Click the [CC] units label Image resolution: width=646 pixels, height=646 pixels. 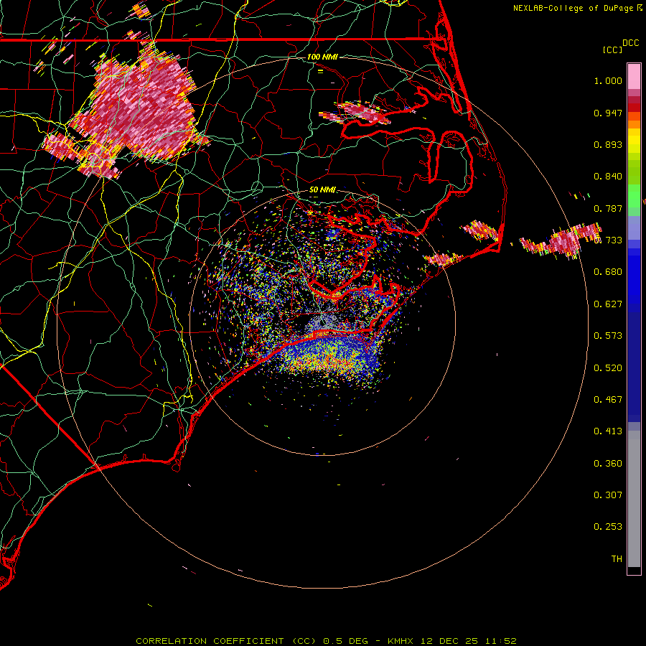click(612, 50)
